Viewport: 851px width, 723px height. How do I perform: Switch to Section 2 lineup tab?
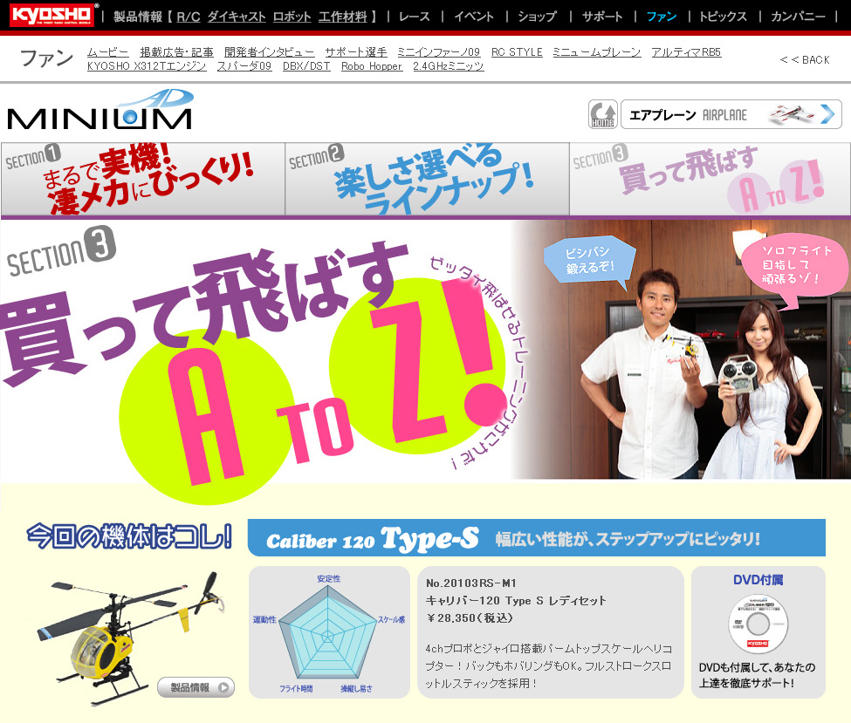coord(427,179)
